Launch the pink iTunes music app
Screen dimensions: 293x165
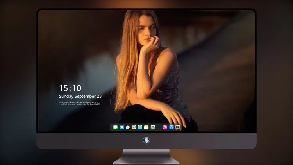click(164, 127)
